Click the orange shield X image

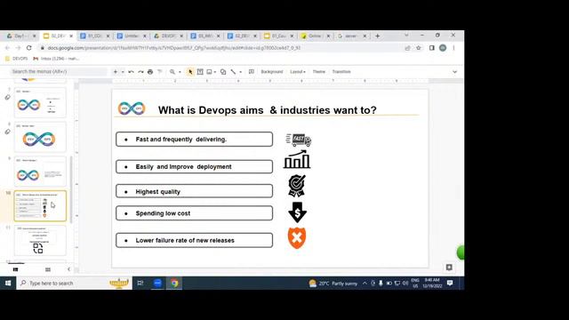point(297,238)
